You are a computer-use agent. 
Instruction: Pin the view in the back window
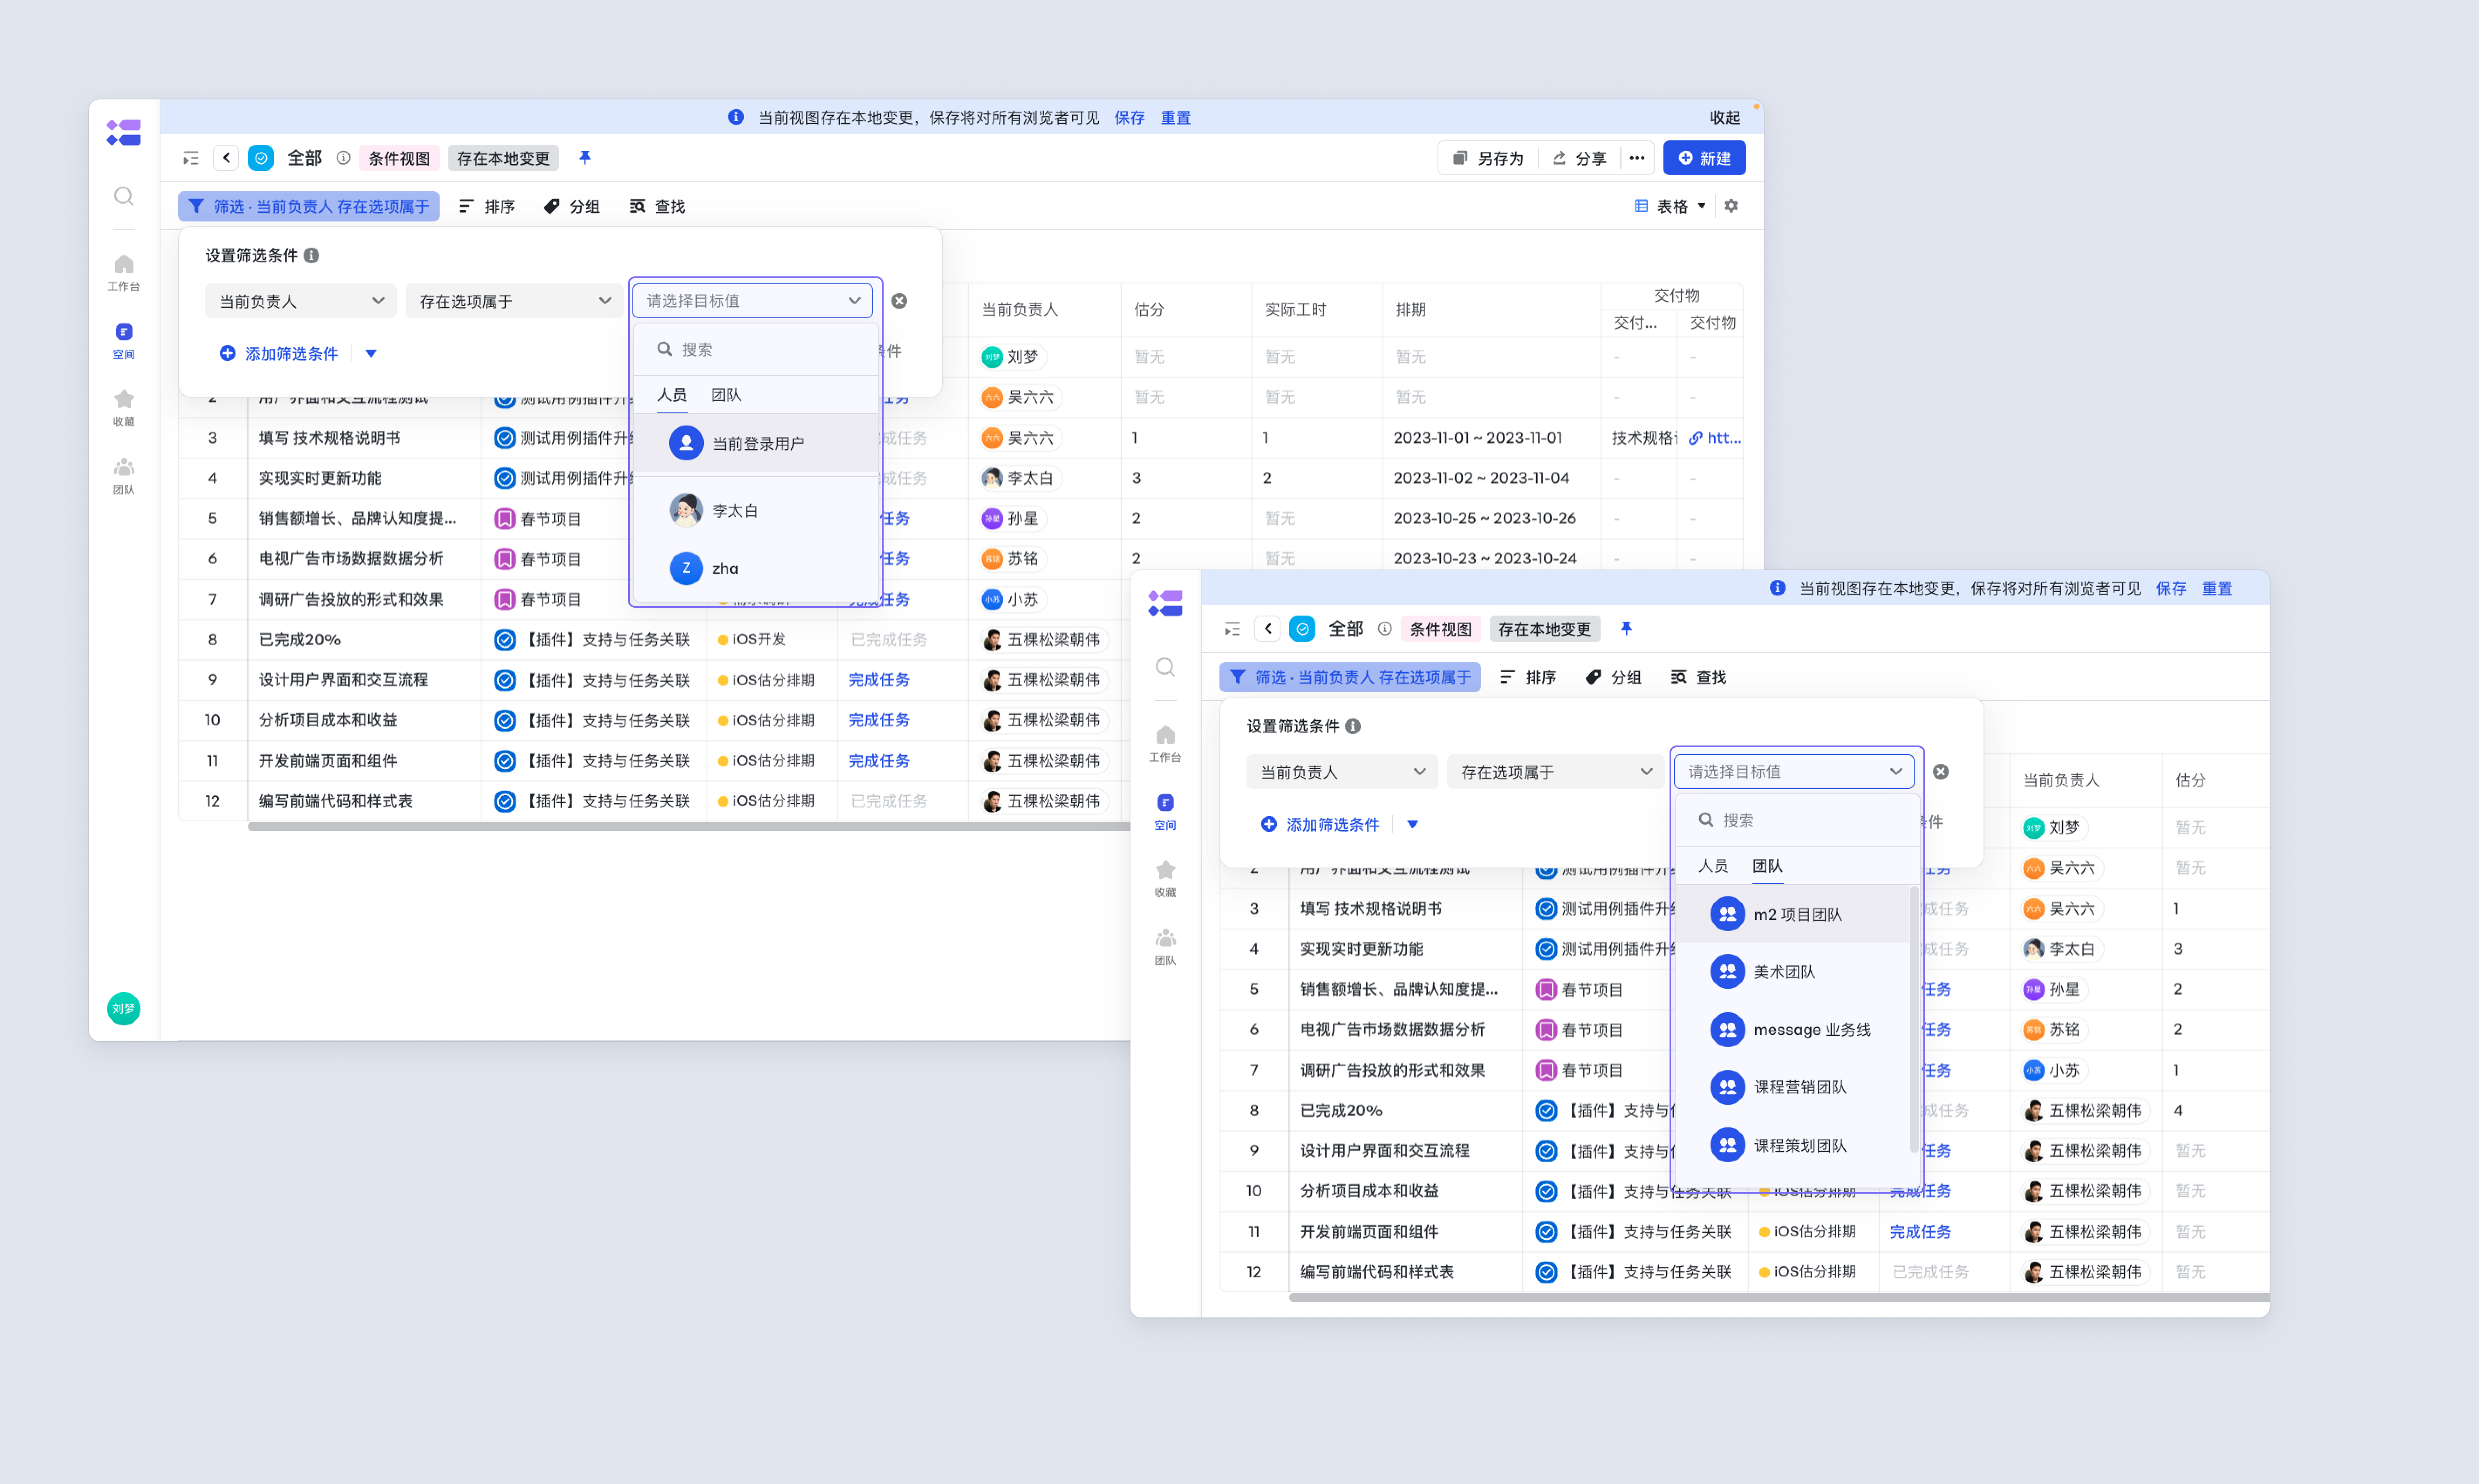point(585,158)
